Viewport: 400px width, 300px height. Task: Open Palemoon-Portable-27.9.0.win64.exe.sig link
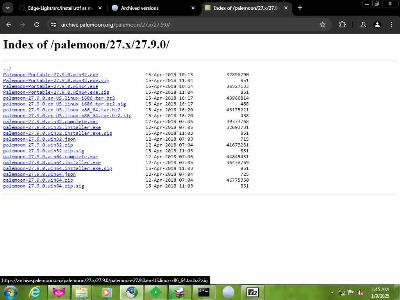click(x=56, y=92)
